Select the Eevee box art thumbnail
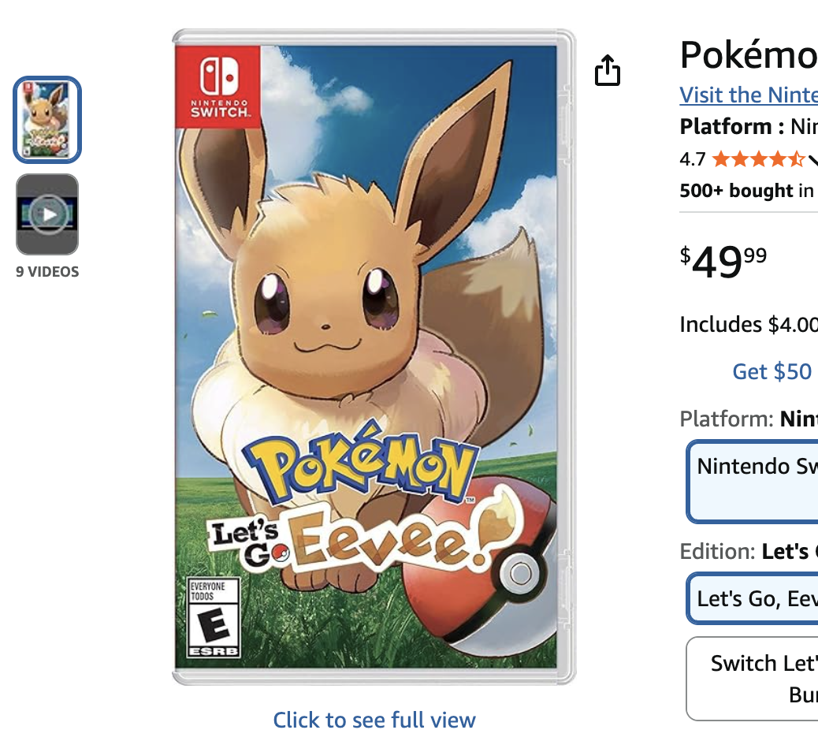Viewport: 818px width, 741px height. tap(47, 120)
